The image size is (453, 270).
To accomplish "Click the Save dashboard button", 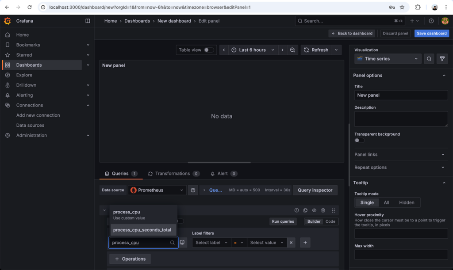I will coord(431,34).
